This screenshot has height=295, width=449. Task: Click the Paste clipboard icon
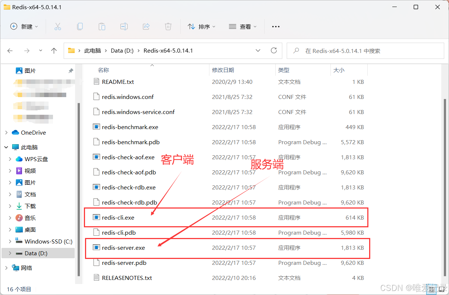[x=102, y=26]
